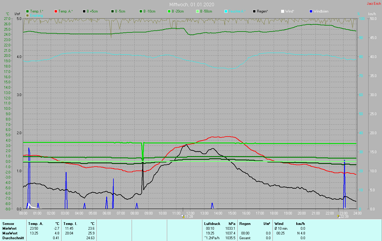Click the olive legend square below Temp. I.*
The height and width of the screenshot is (241, 382).
[28, 15]
